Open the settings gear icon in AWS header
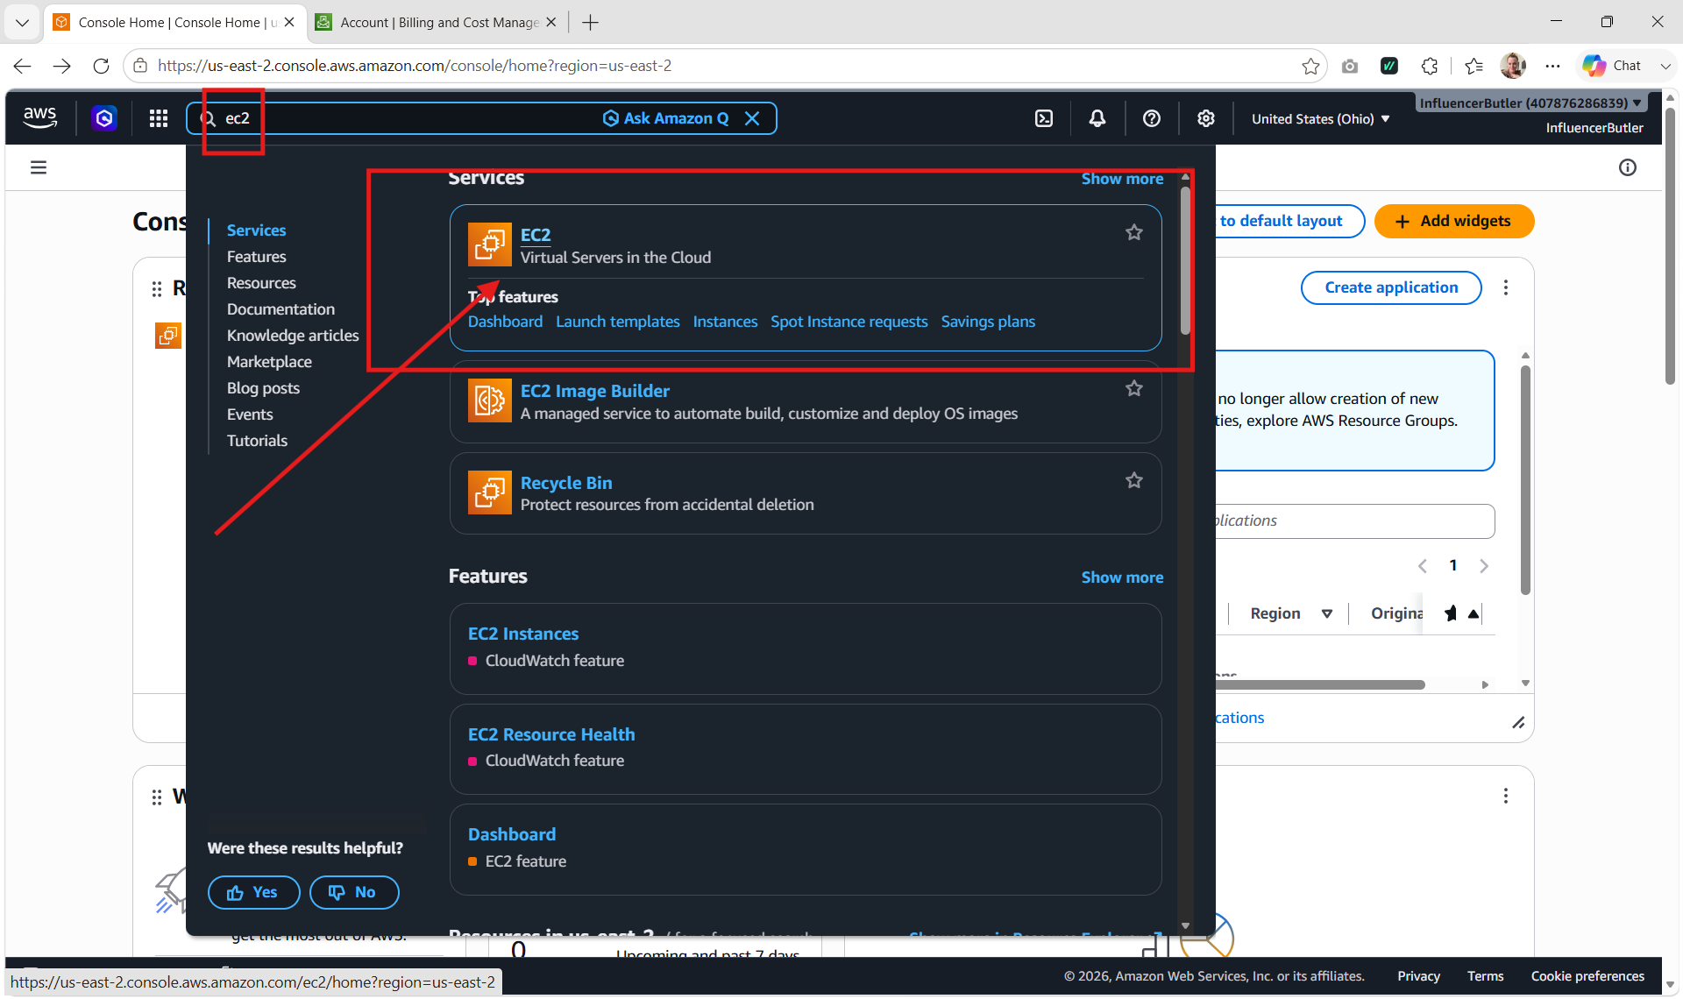 1206,118
